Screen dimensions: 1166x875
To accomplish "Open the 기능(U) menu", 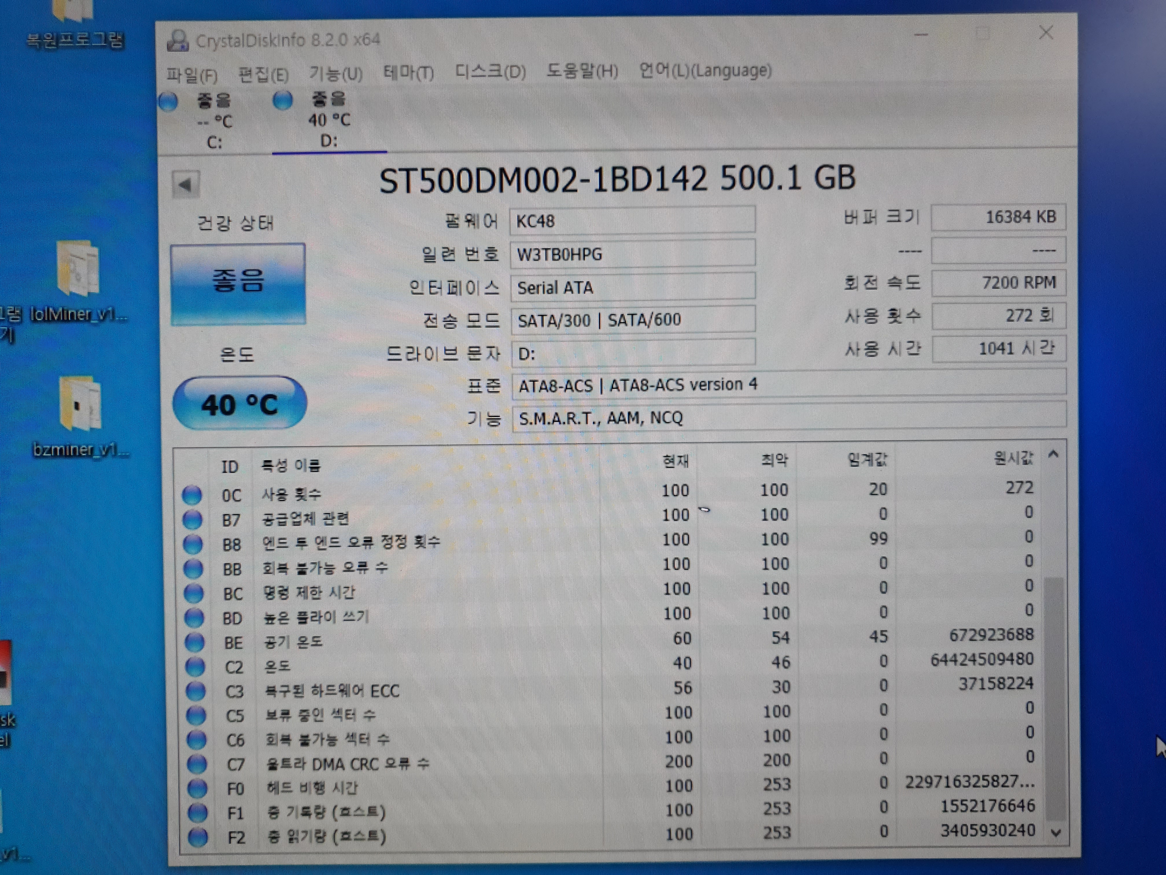I will pos(336,73).
